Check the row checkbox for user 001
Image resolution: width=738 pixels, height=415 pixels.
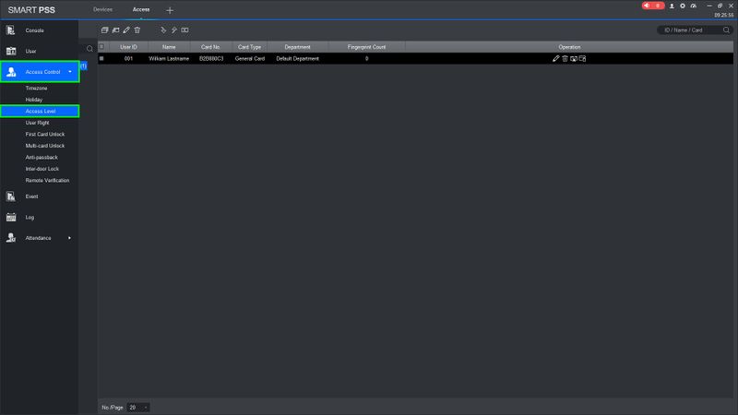click(101, 58)
